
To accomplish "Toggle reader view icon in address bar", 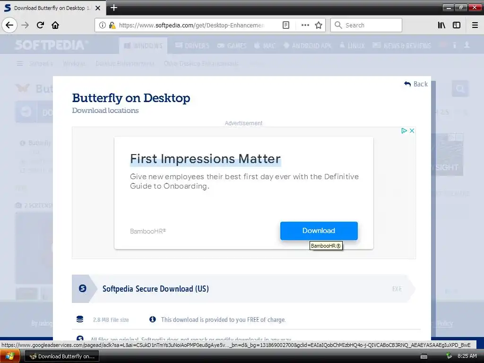I will 286,25.
